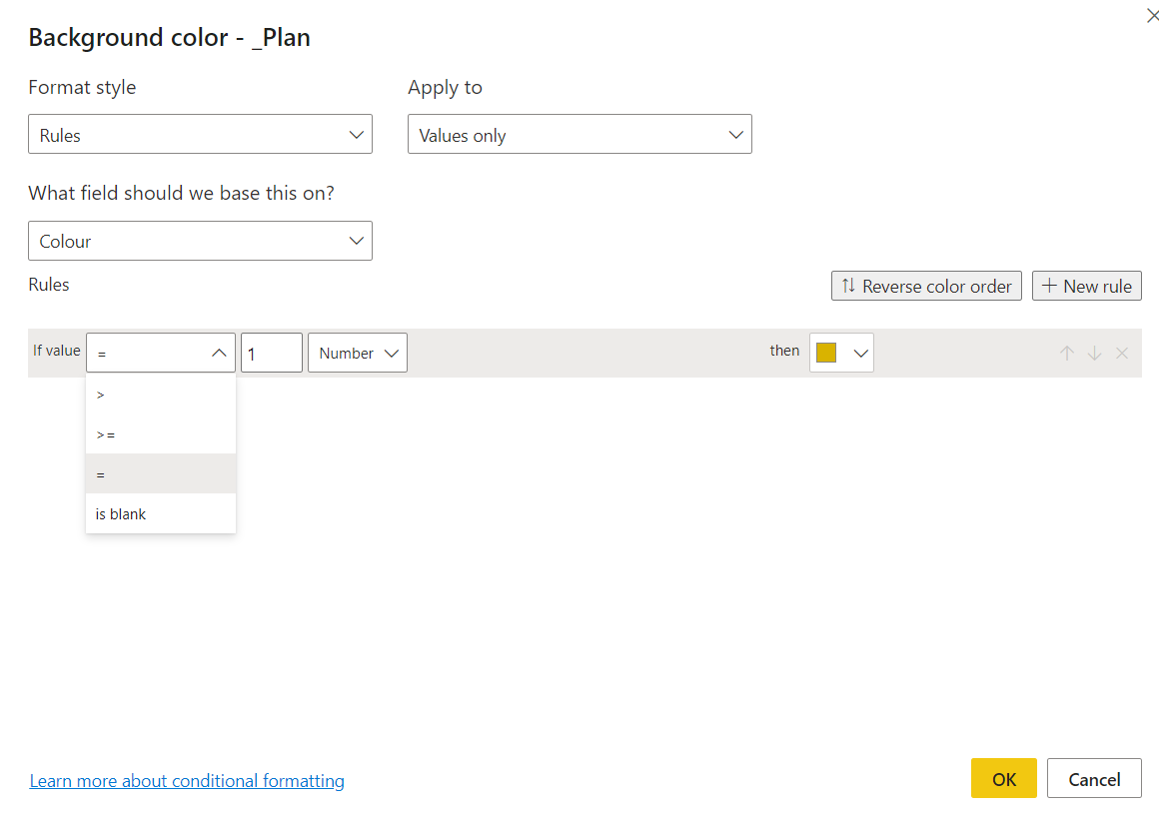Select the >= operator option

(161, 434)
